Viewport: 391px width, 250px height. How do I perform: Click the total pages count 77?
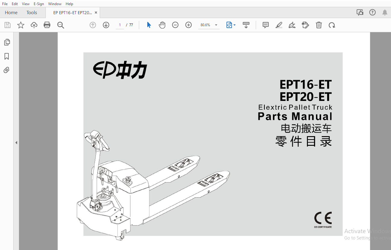pyautogui.click(x=131, y=25)
